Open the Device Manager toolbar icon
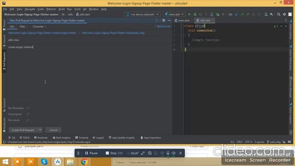 point(266,14)
